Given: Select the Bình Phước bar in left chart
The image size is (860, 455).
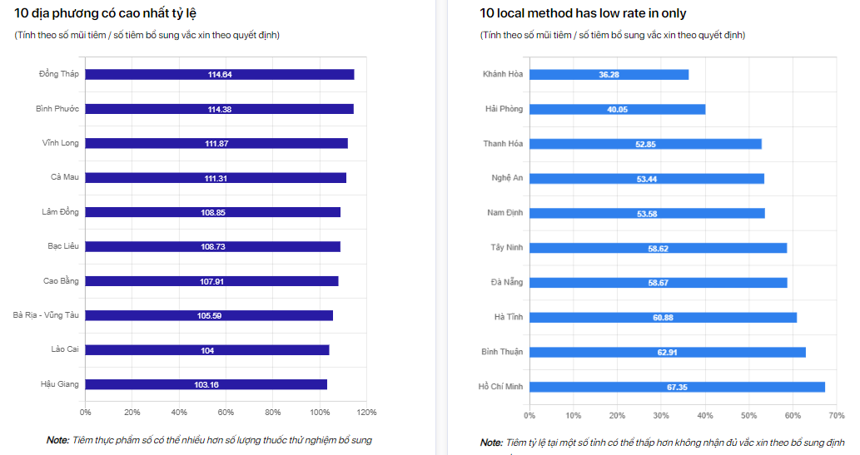Looking at the screenshot, I should coord(219,109).
